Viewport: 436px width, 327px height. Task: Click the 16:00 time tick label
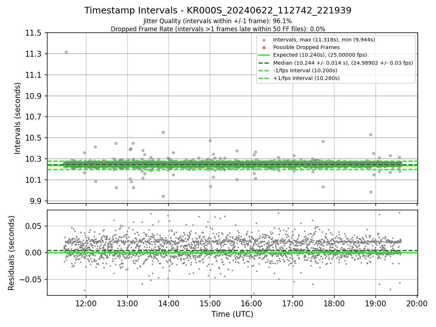251,303
